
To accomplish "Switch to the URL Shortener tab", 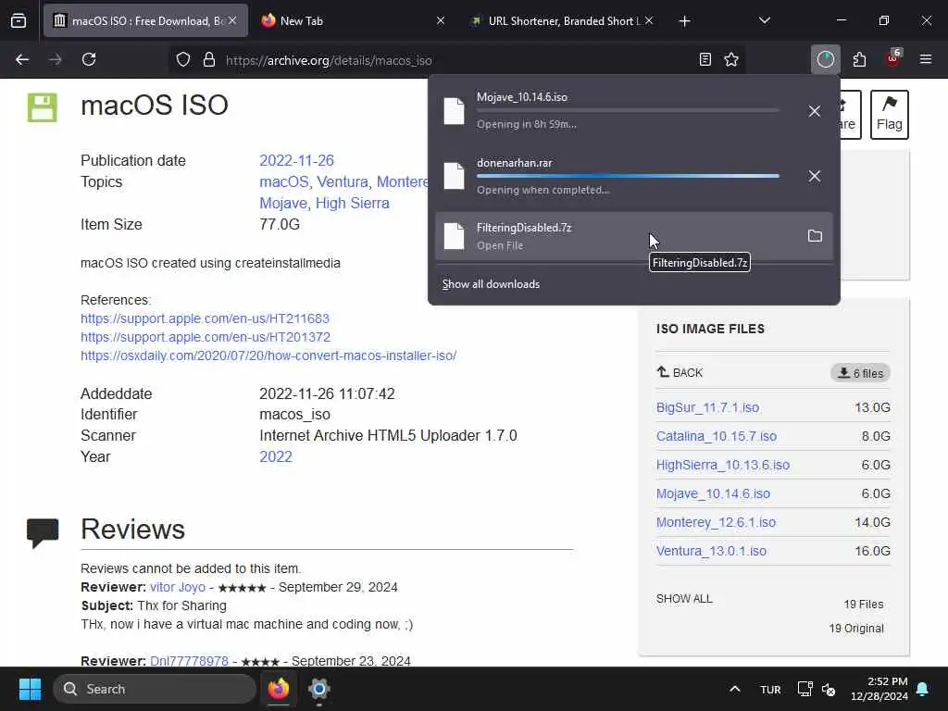I will point(564,20).
